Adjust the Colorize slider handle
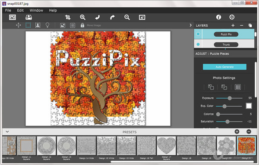 point(218,114)
